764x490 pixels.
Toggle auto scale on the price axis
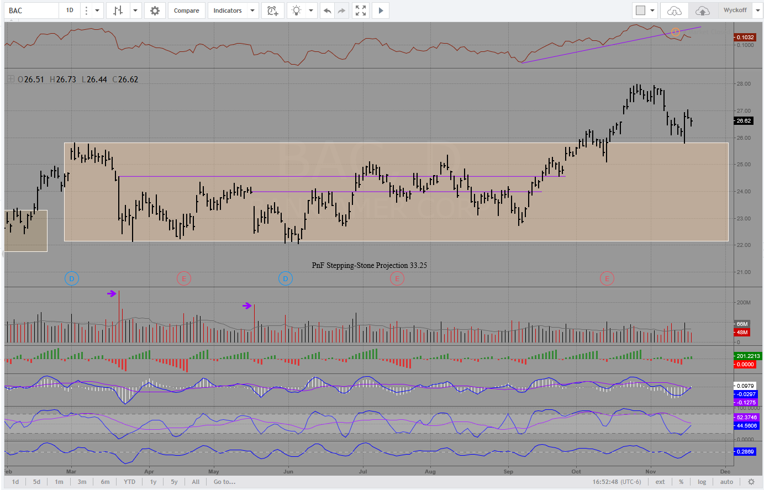click(726, 482)
